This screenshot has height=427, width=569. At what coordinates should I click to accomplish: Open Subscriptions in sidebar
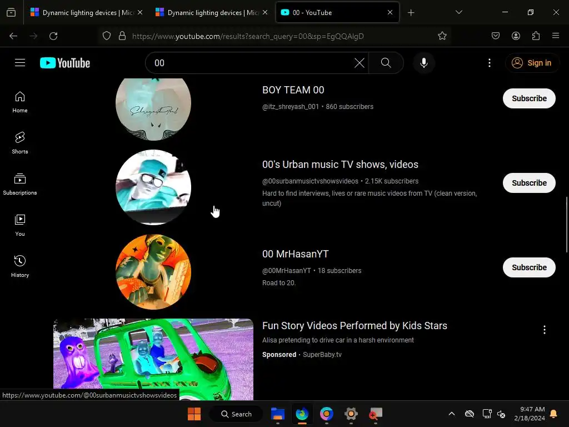pyautogui.click(x=20, y=184)
